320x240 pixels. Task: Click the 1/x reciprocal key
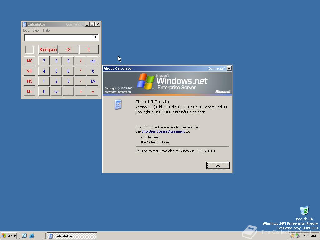[93, 81]
